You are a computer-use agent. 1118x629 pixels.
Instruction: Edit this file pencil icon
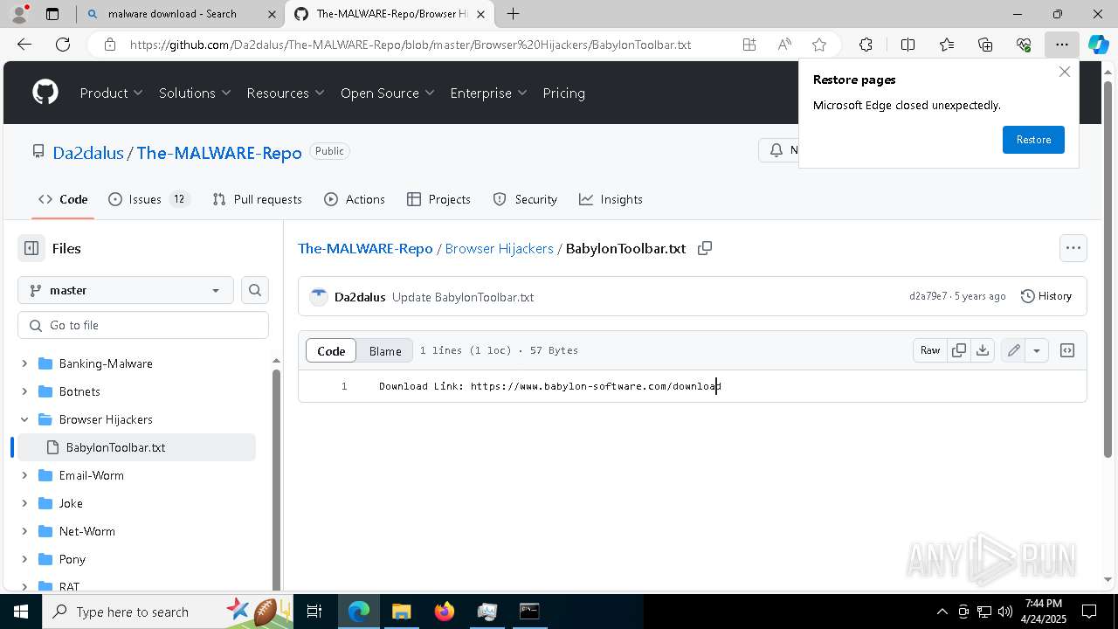(x=1013, y=350)
